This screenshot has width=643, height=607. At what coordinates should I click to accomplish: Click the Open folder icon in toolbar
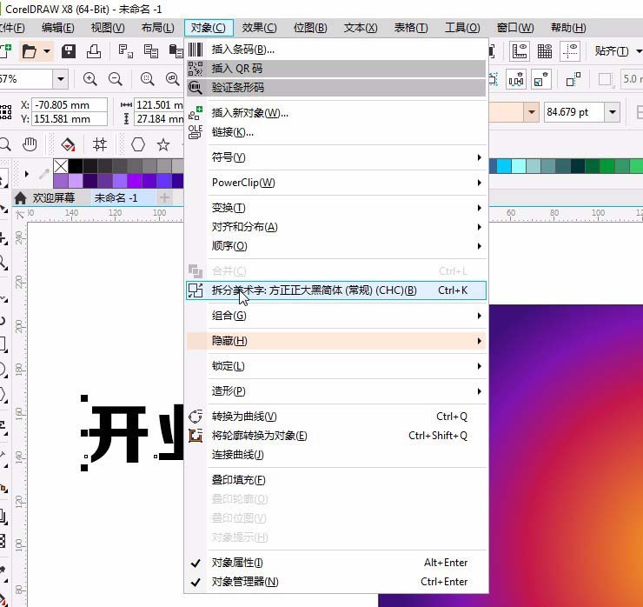30,51
